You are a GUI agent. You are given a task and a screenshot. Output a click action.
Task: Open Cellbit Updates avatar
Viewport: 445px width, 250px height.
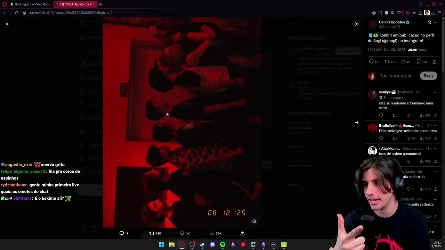(372, 24)
